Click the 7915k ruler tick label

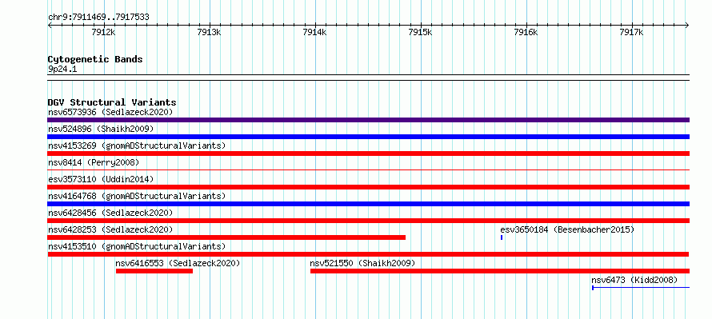pos(420,33)
